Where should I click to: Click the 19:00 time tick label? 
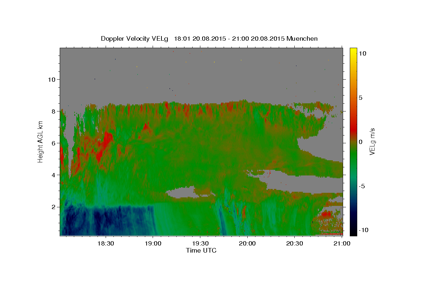[153, 243]
